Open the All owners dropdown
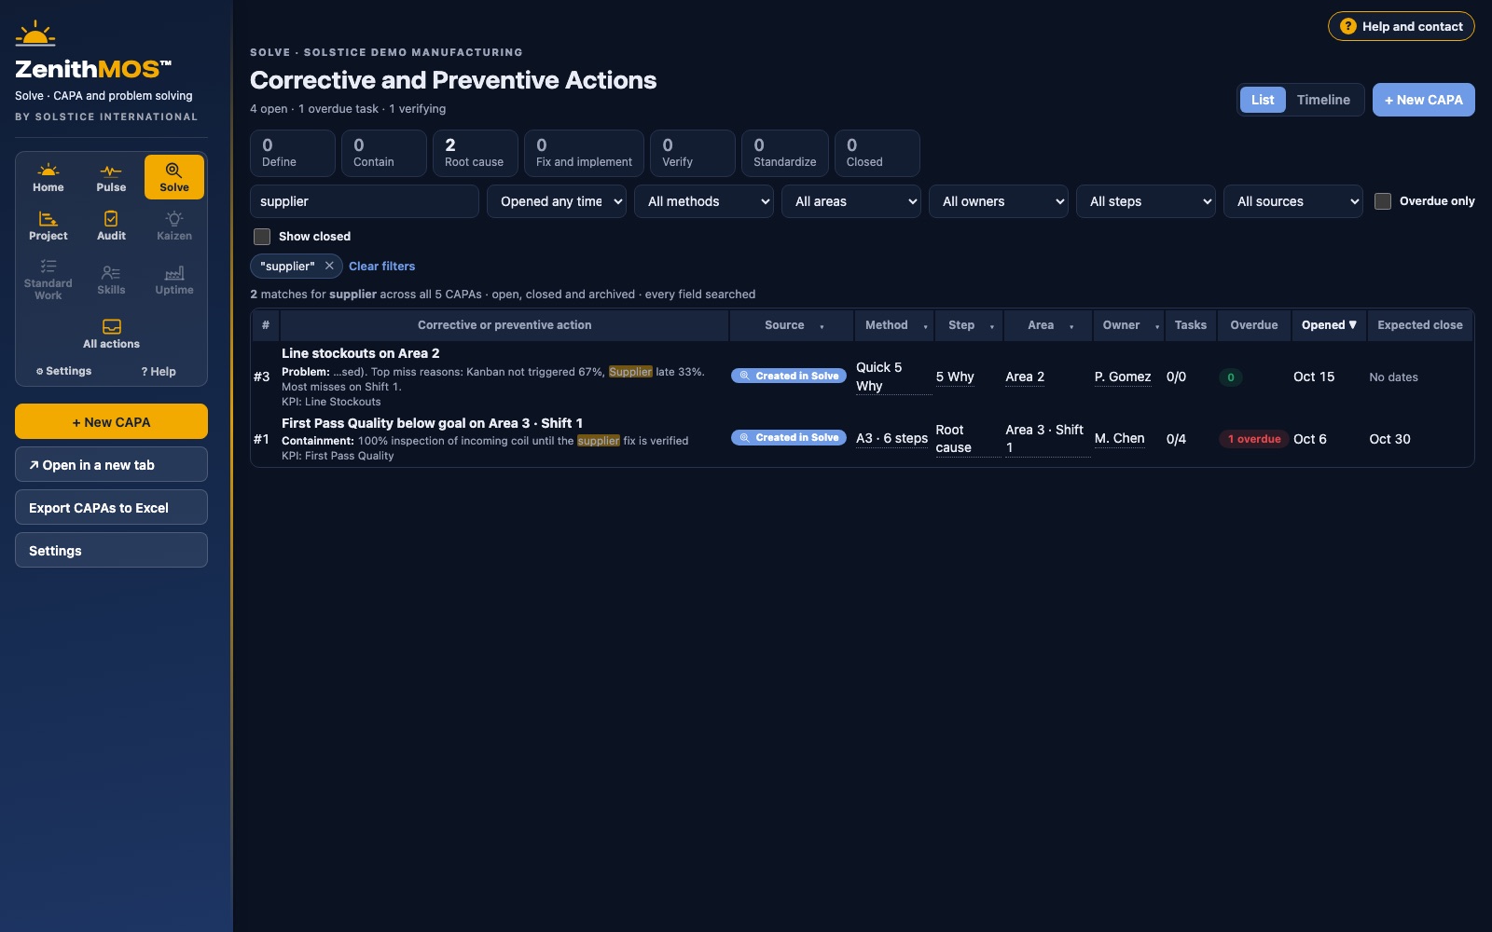Viewport: 1492px width, 932px height. point(999,201)
